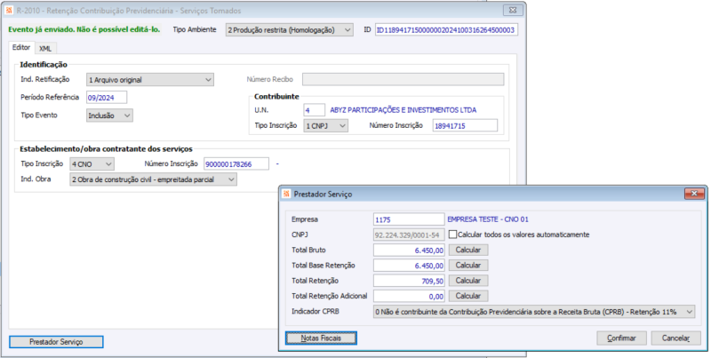711x358 pixels.
Task: Click Calcular next to Total Retenção Adicional
Action: pyautogui.click(x=468, y=296)
